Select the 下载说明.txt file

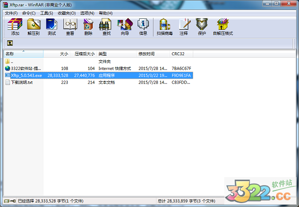click(19, 83)
